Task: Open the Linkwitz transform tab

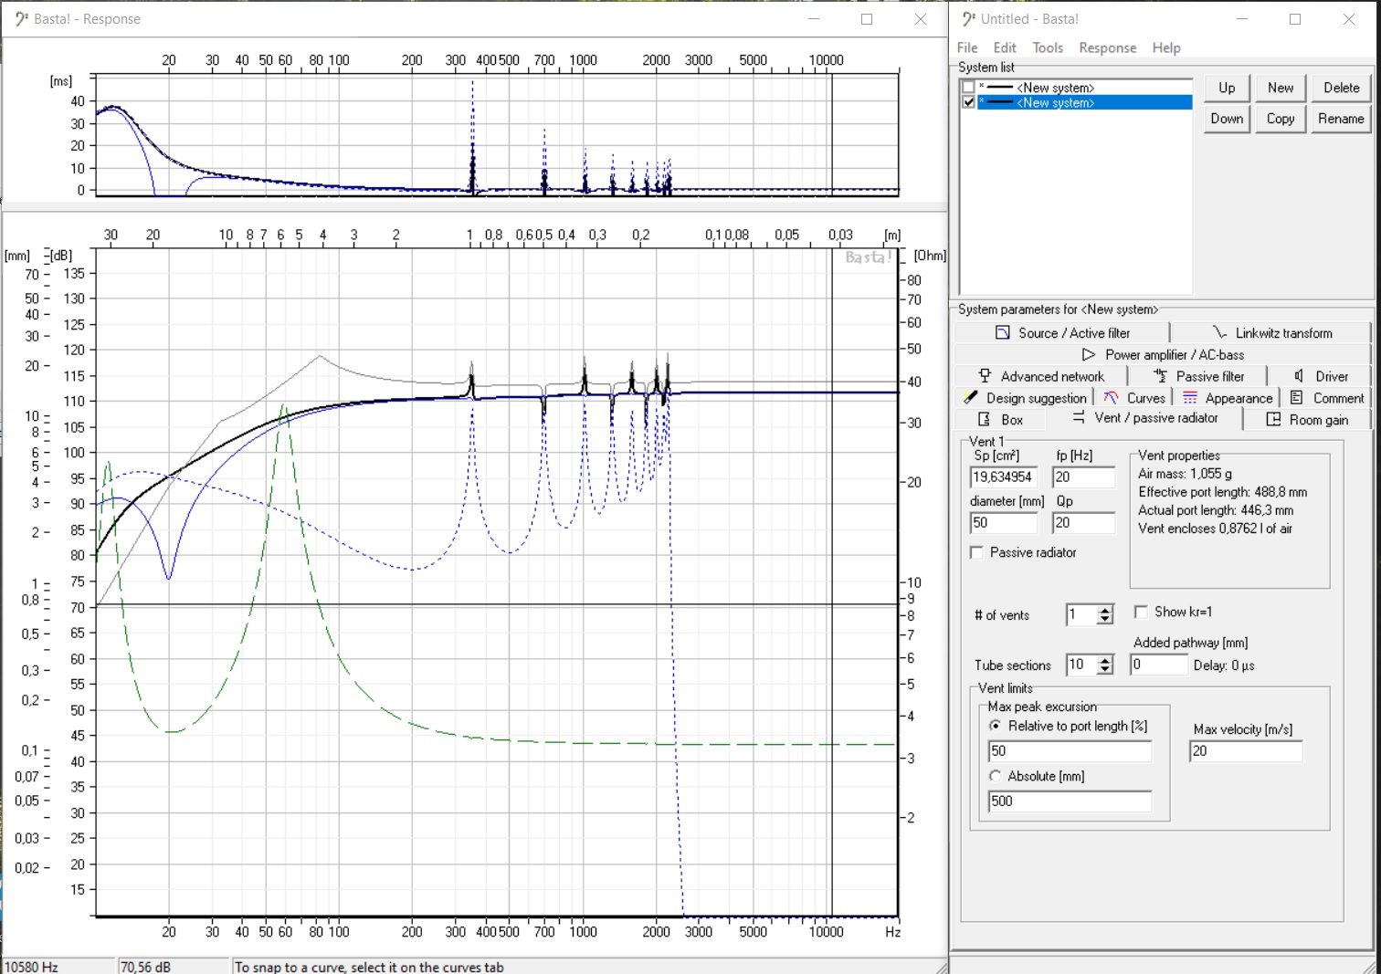Action: [x=1271, y=333]
